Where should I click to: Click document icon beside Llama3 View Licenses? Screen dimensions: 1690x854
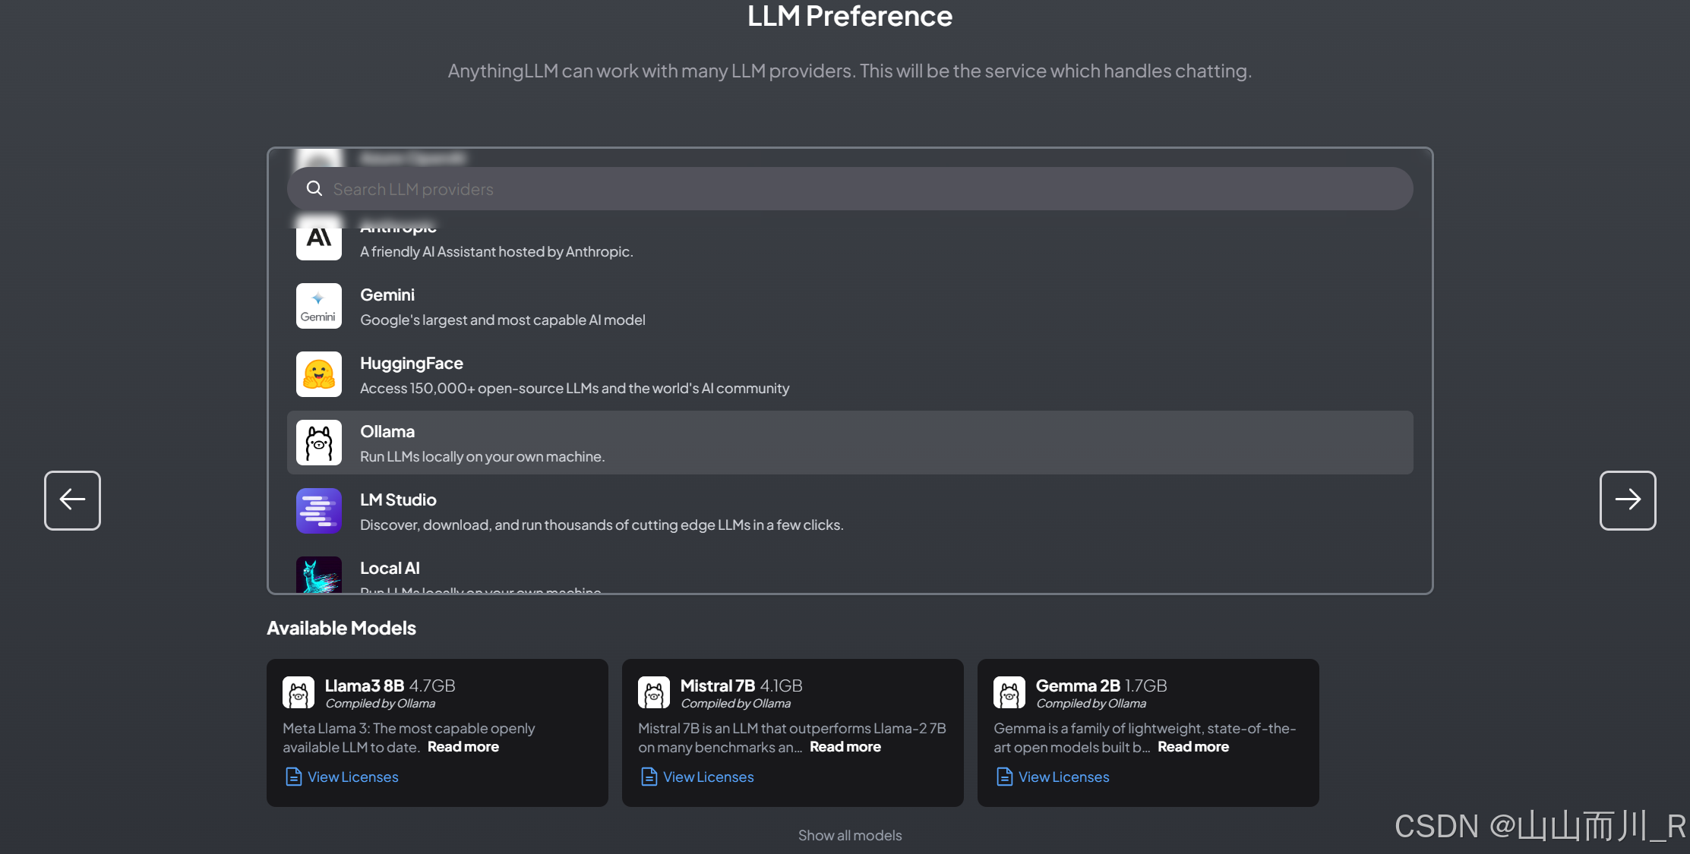(293, 777)
